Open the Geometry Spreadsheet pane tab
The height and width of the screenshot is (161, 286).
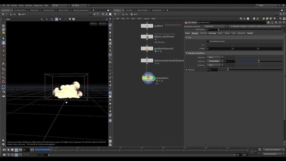click(x=80, y=10)
